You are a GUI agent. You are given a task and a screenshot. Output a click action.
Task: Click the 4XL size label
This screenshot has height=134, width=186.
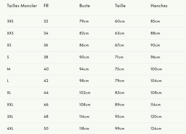10,129
